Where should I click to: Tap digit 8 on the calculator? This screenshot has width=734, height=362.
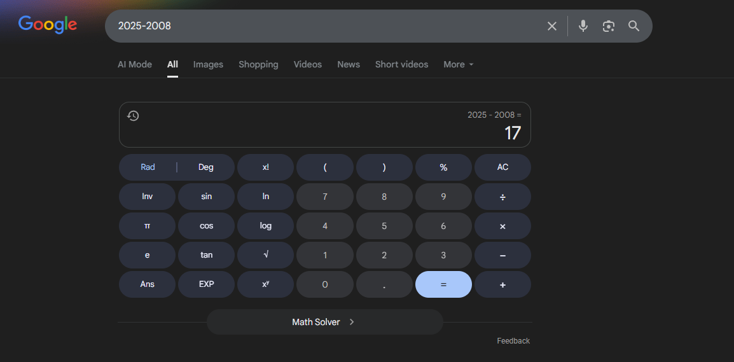pos(384,197)
